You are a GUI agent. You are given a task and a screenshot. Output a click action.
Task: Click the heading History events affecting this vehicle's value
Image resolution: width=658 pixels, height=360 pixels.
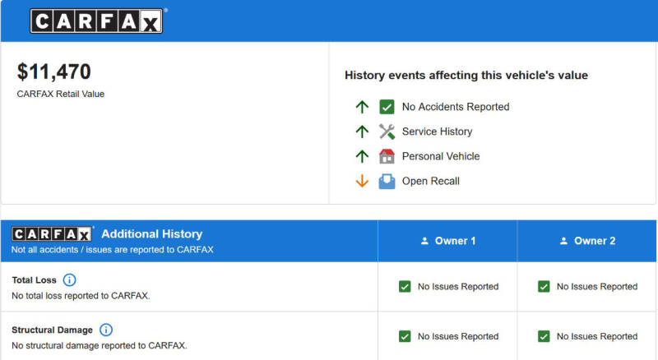(466, 76)
